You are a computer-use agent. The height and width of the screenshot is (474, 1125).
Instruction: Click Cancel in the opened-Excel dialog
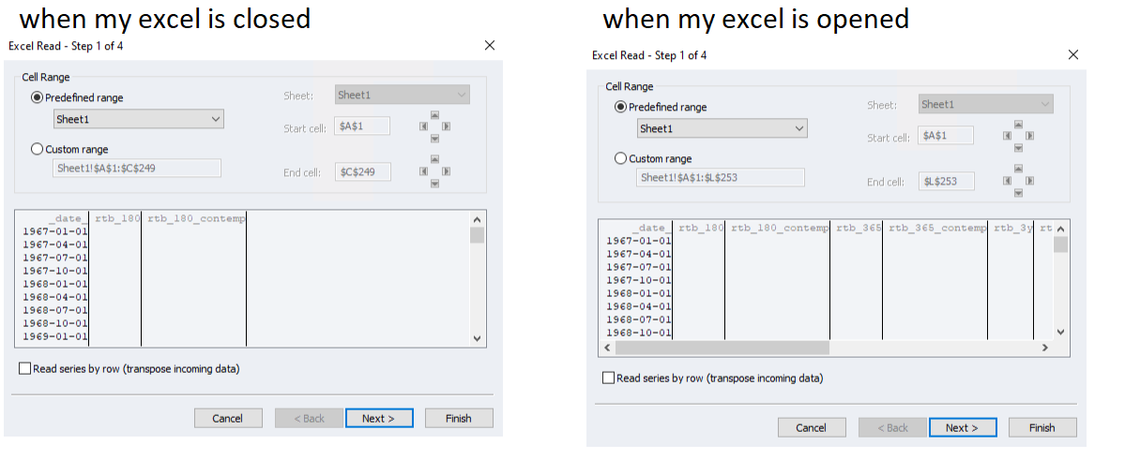812,427
